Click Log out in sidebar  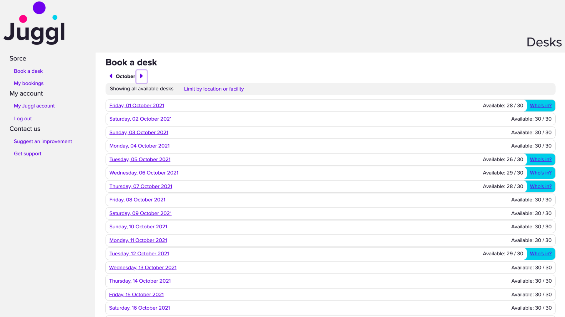coord(23,119)
